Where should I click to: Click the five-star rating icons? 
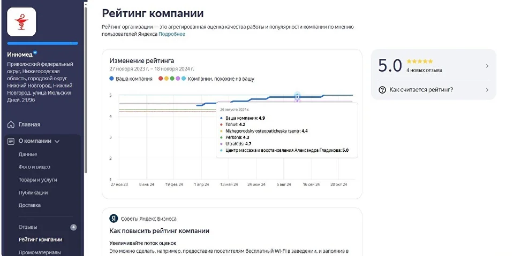420,61
